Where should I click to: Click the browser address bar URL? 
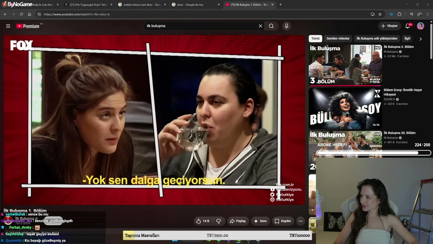[x=77, y=14]
